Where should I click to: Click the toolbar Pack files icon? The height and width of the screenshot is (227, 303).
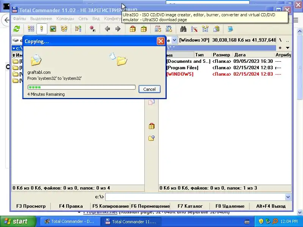(133, 29)
